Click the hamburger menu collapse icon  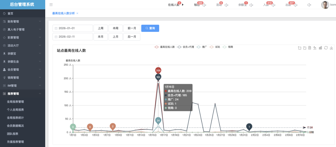click(x=51, y=5)
